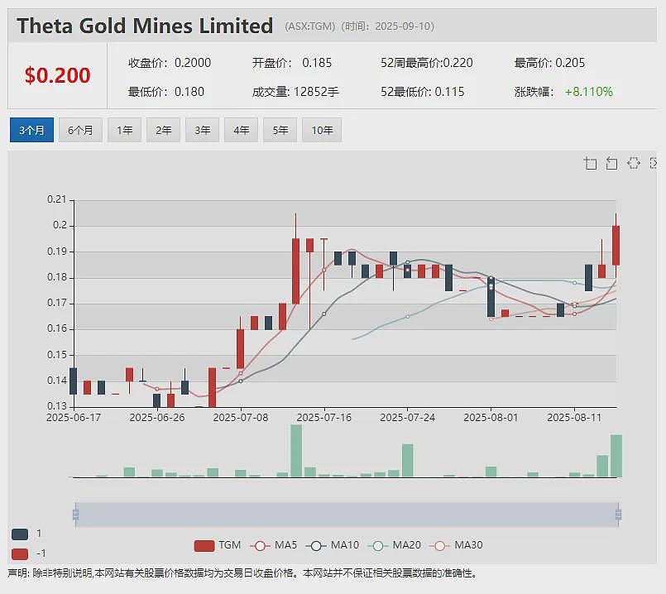This screenshot has width=666, height=594.
Task: Click the 2025-07-24 date axis label
Action: click(x=407, y=417)
